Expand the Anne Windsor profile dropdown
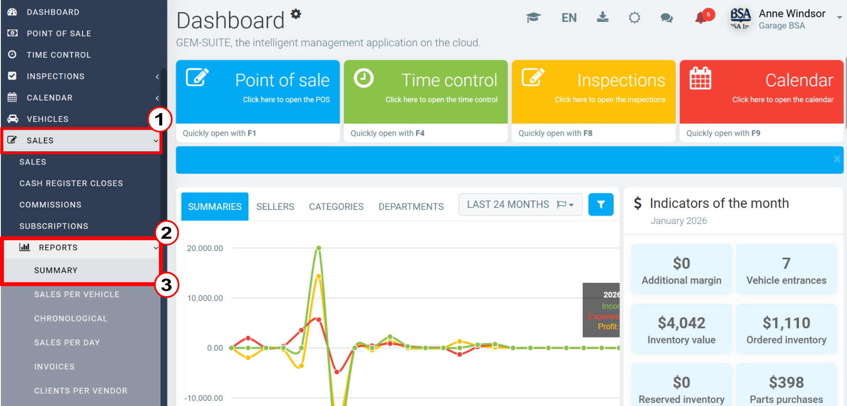The image size is (847, 406). click(839, 17)
